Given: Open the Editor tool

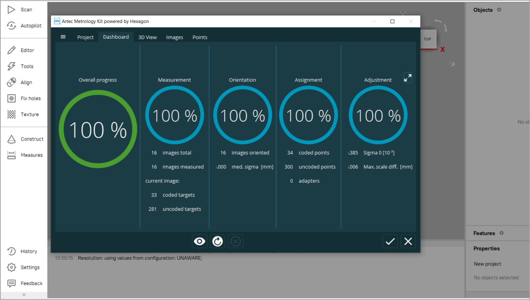Looking at the screenshot, I should coord(21,50).
